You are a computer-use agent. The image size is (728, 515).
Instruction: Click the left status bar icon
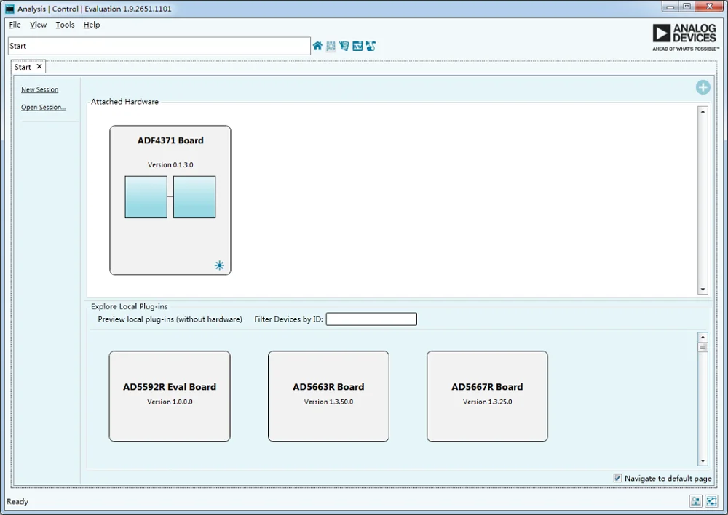tap(695, 501)
